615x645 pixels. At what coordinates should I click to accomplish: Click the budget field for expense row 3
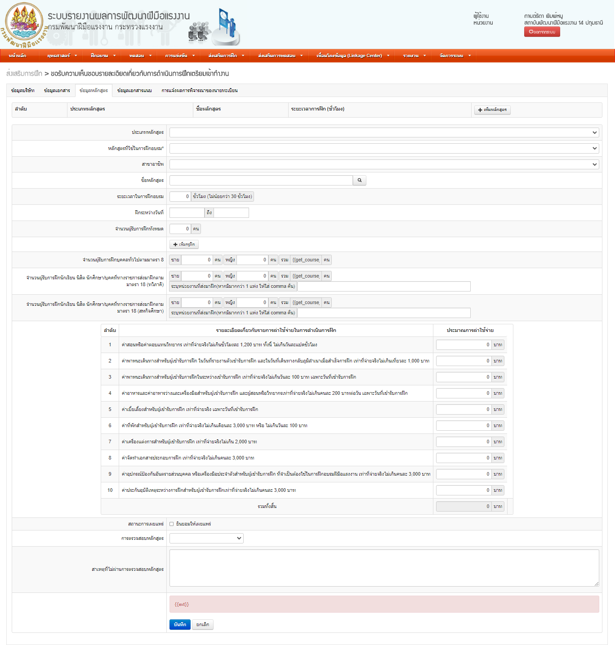(464, 377)
